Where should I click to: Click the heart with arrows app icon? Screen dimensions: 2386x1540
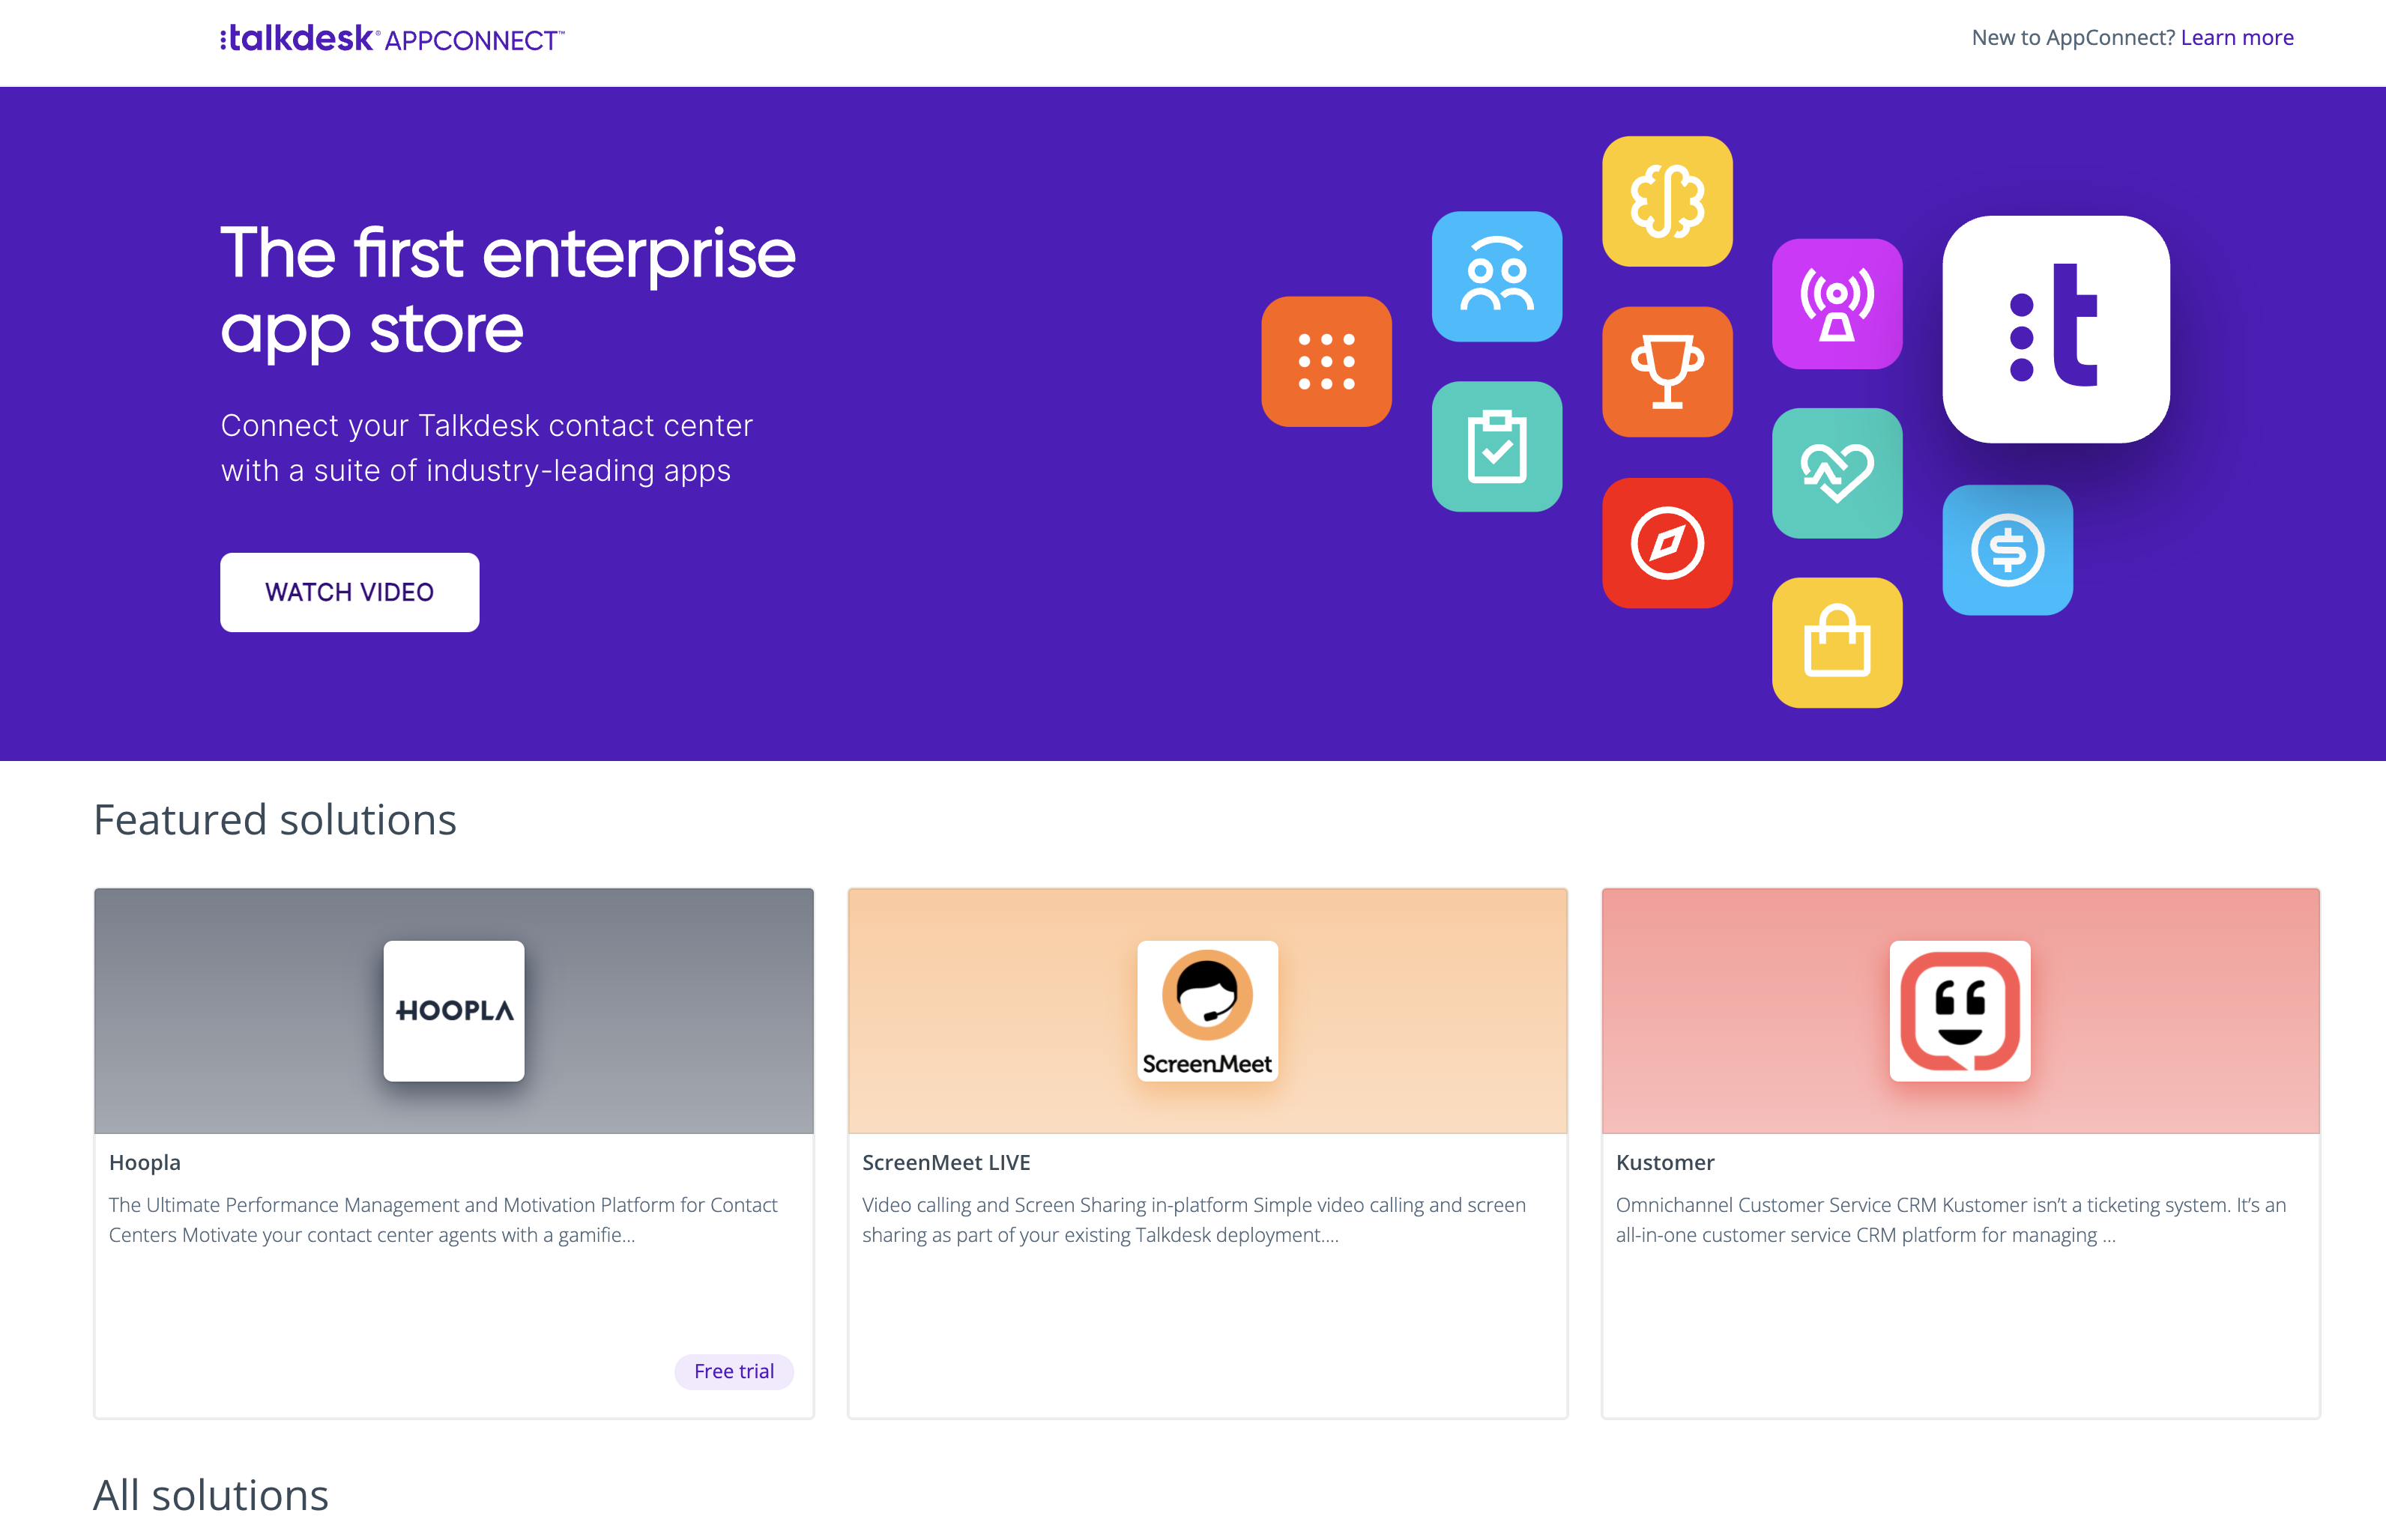1837,474
